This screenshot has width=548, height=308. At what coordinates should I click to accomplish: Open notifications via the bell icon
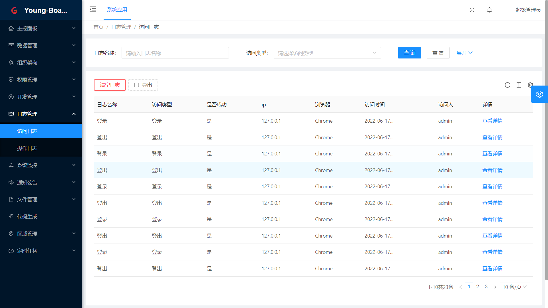pyautogui.click(x=489, y=10)
